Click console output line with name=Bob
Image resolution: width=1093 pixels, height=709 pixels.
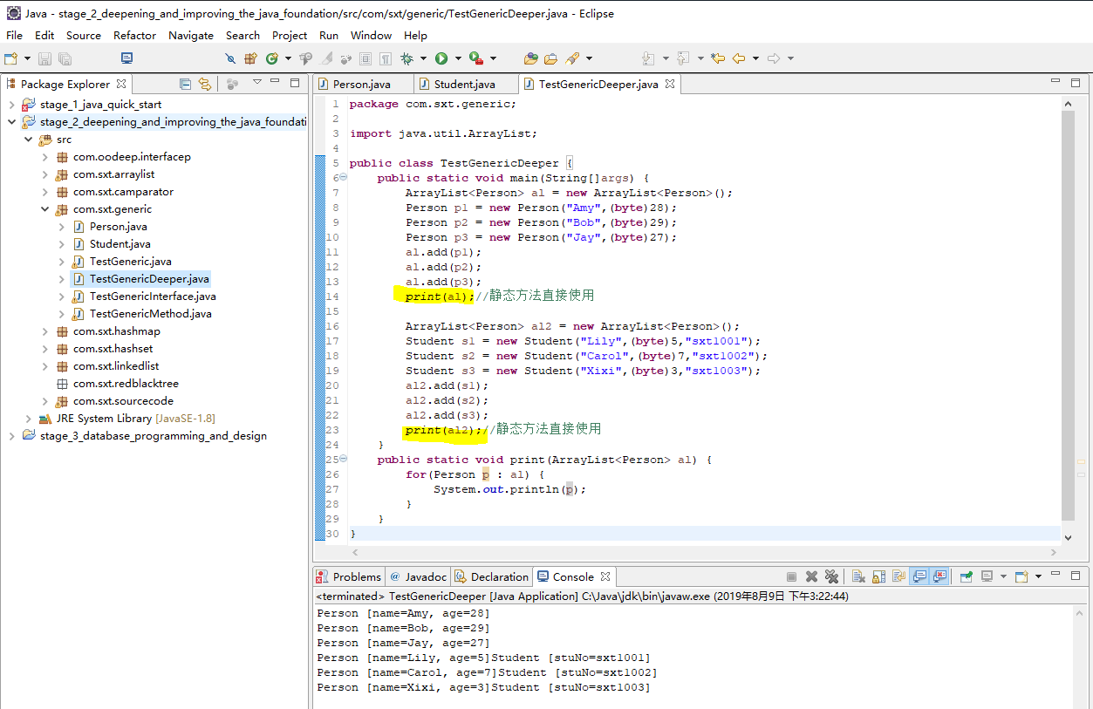403,628
